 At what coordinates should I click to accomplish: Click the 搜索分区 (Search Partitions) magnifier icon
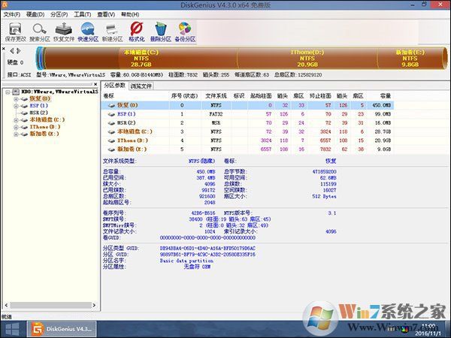(x=41, y=32)
